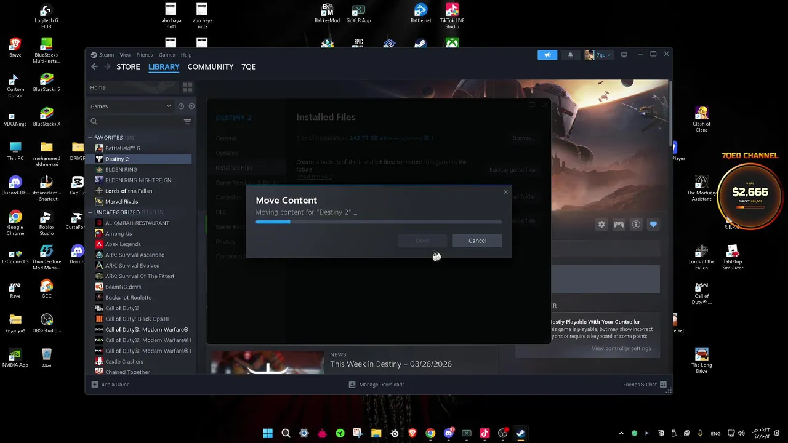The width and height of the screenshot is (788, 443).
Task: Open the Destiny news thumbnail image
Action: point(267,362)
